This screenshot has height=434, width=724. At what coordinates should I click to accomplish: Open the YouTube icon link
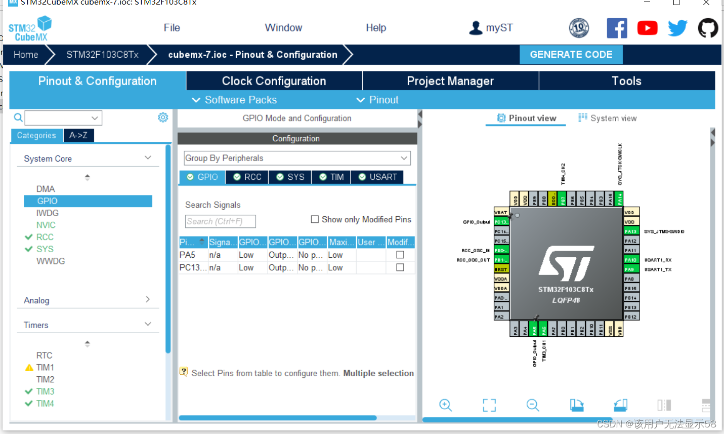click(x=647, y=28)
